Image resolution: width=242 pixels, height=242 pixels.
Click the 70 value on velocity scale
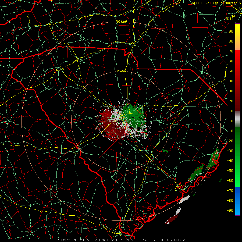pyautogui.click(x=231, y=51)
